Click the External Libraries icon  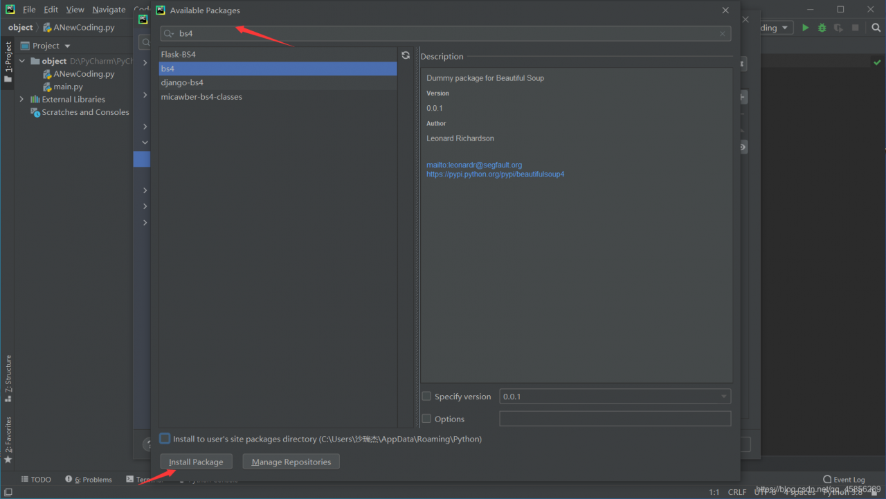35,99
